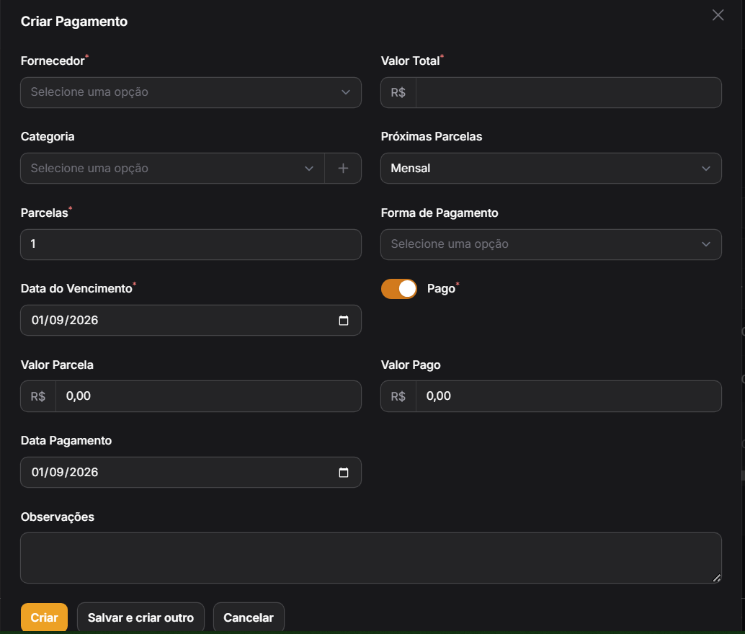Click into the Valor Parcela field
This screenshot has height=634, width=745.
pos(208,396)
